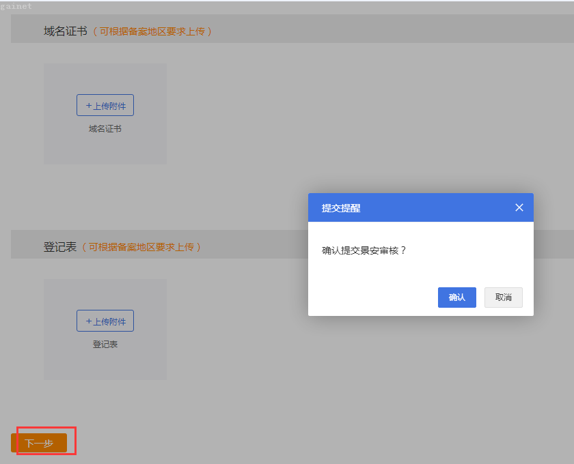
Task: Click 域名证书 caption below upload button
Action: (105, 128)
